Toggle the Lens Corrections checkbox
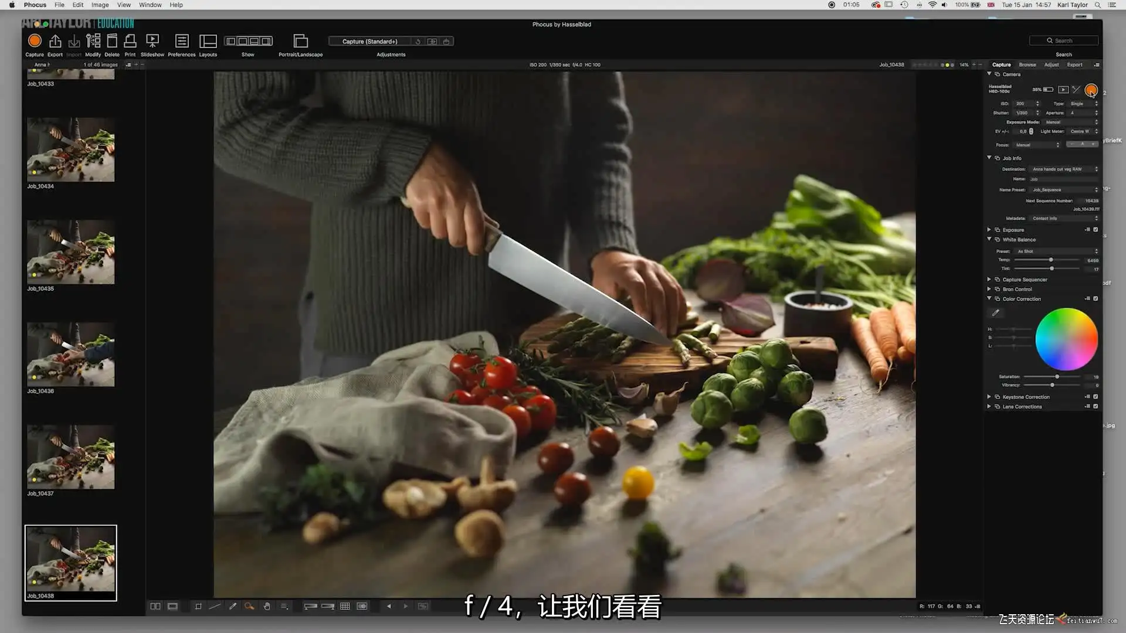This screenshot has height=633, width=1126. (1096, 406)
